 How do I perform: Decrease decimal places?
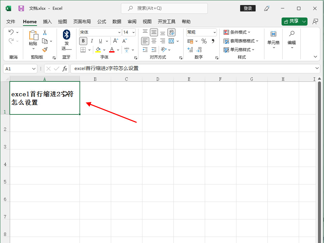coord(199,50)
